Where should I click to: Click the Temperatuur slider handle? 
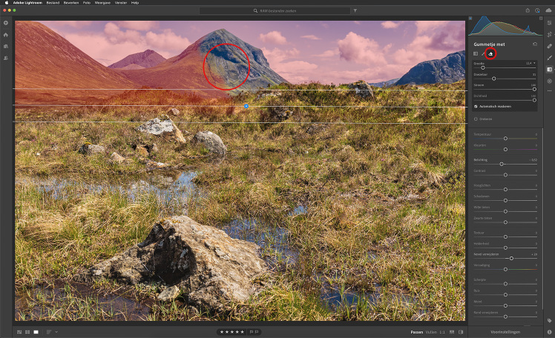[505, 139]
